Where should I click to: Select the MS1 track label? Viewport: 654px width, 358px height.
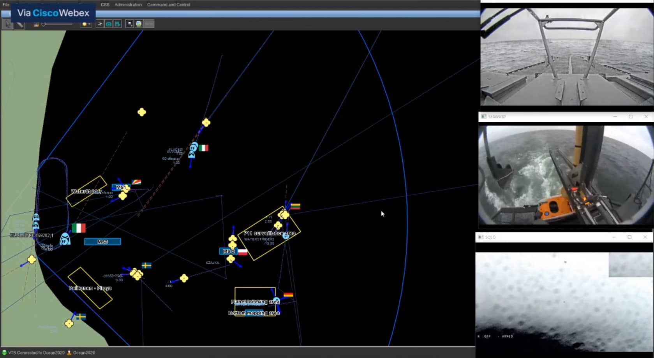tap(120, 188)
